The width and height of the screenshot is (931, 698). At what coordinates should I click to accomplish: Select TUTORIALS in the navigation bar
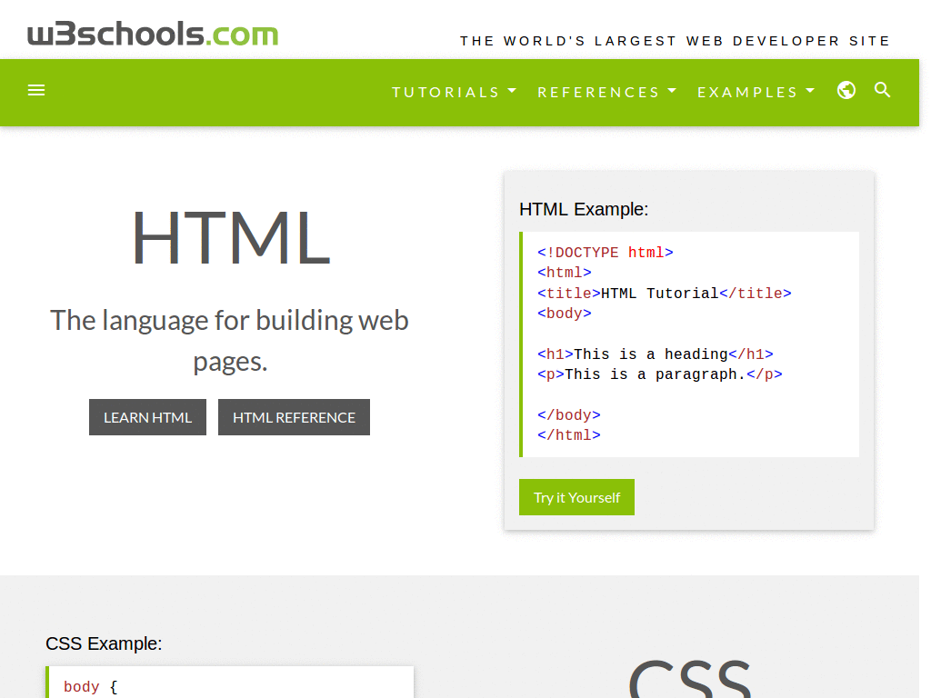(x=445, y=92)
